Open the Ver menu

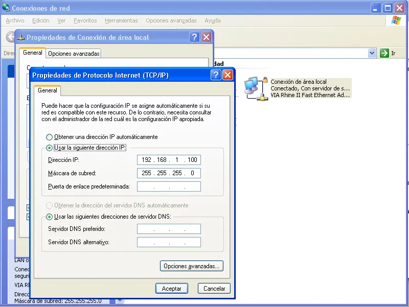(61, 20)
